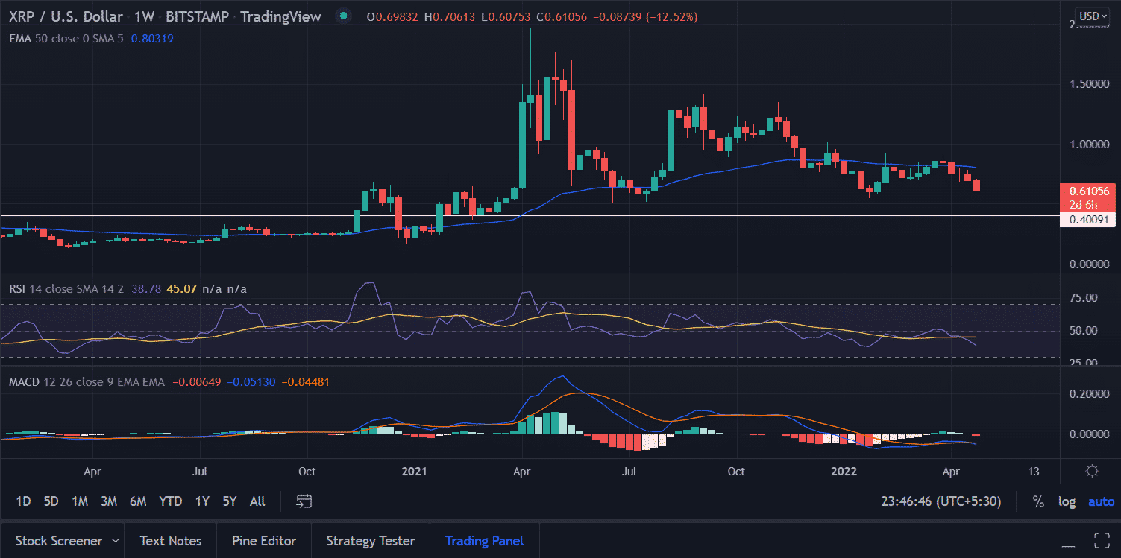1121x558 pixels.
Task: Open chart settings gear icon
Action: coord(1092,471)
